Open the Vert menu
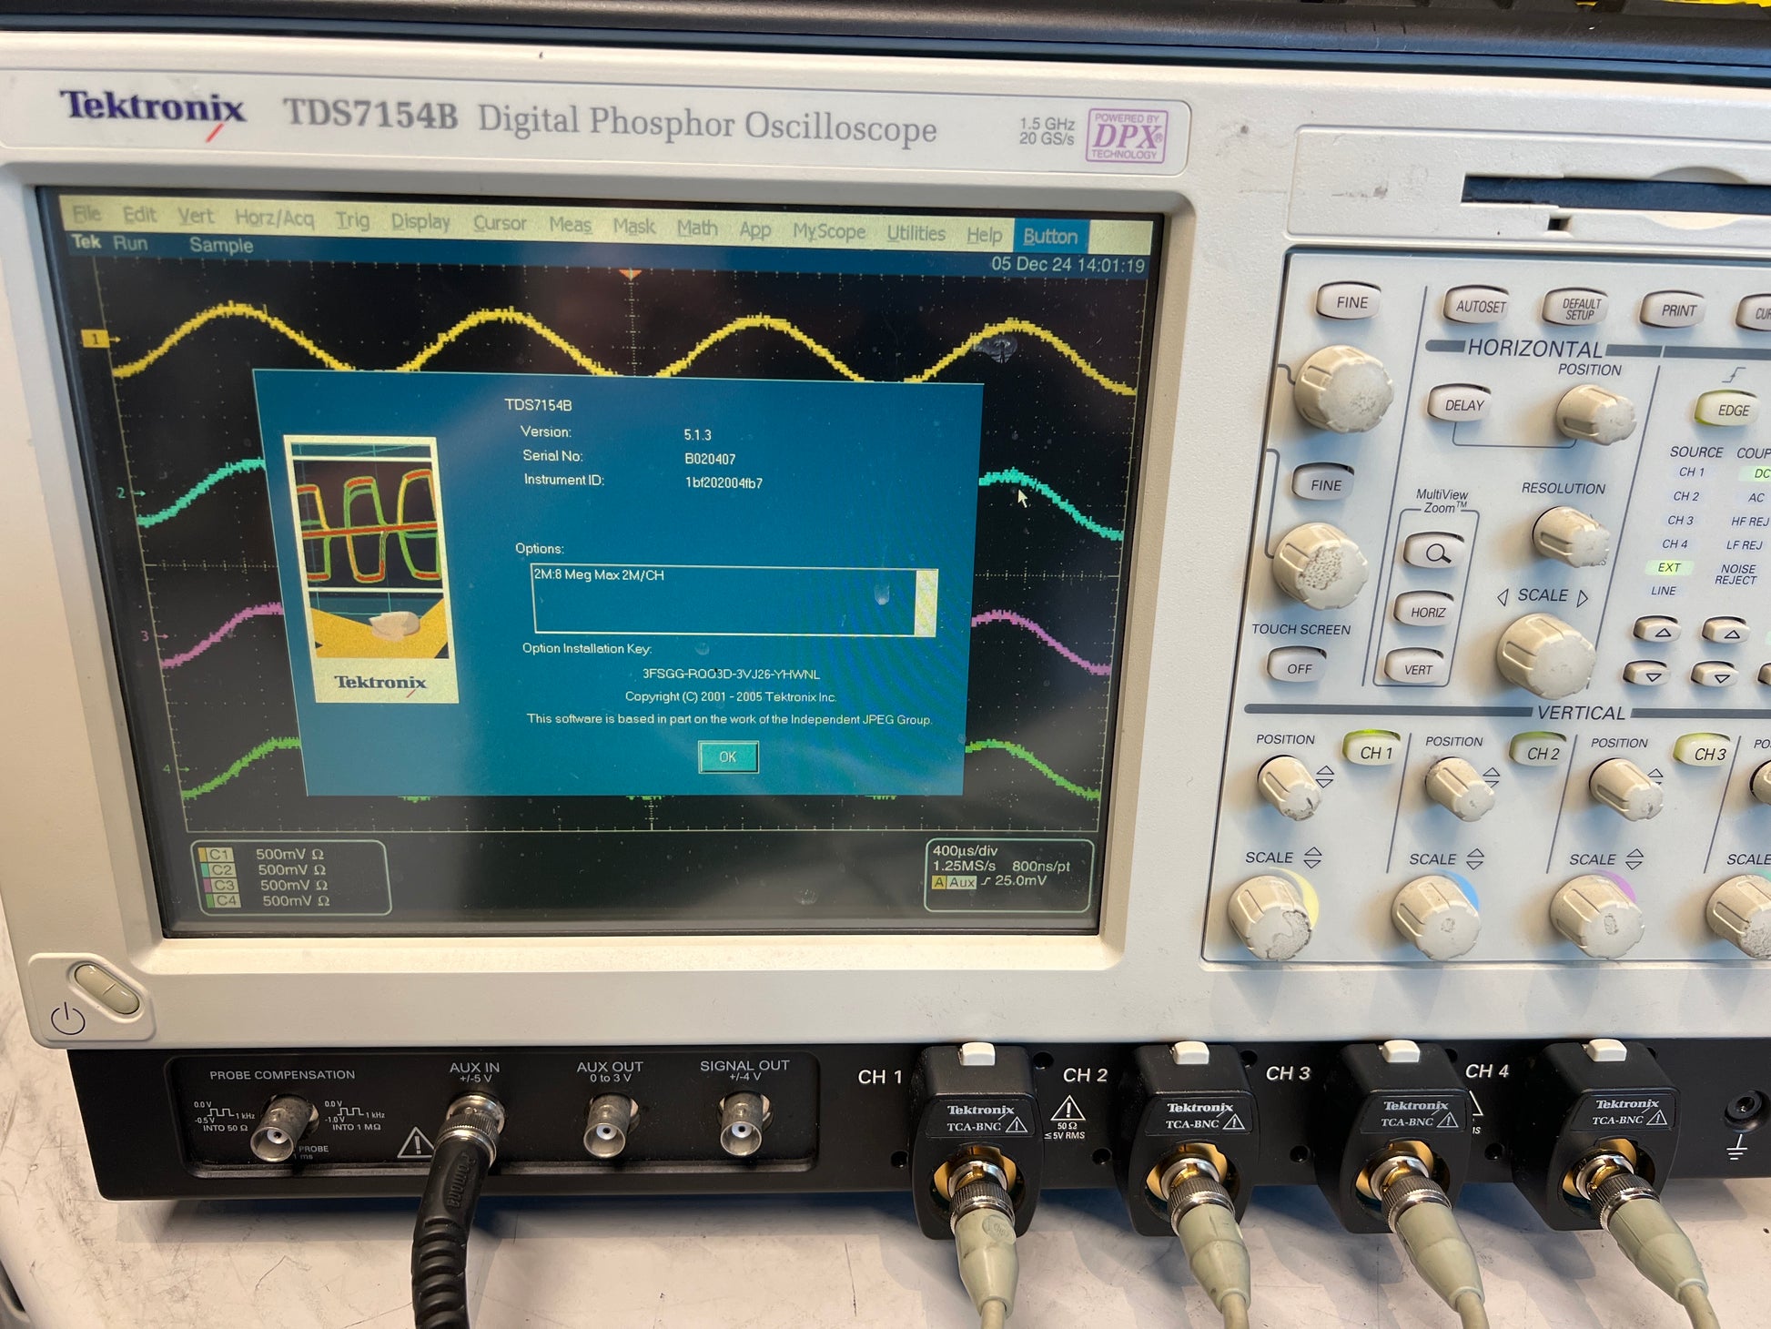 pyautogui.click(x=195, y=217)
